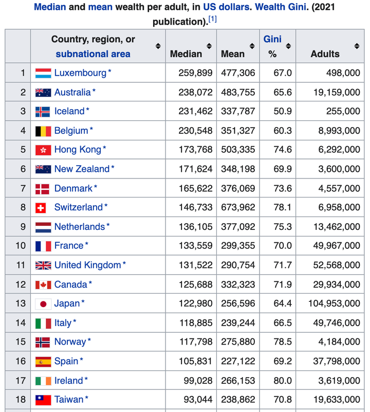The image size is (370, 412).
Task: Open the mean link in caption
Action: point(100,7)
